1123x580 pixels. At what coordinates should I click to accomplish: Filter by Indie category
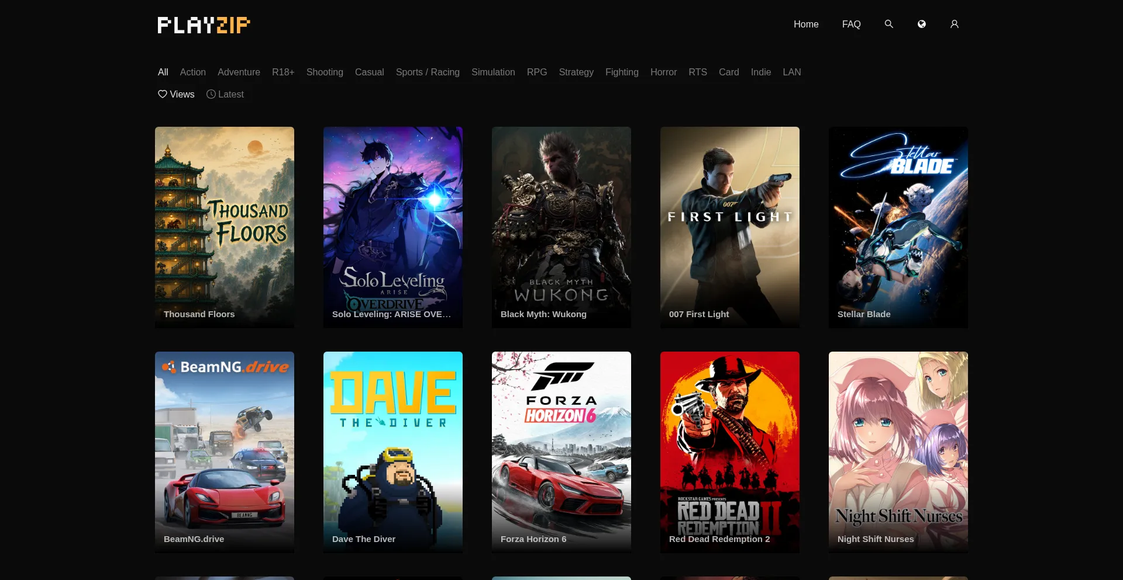coord(761,72)
